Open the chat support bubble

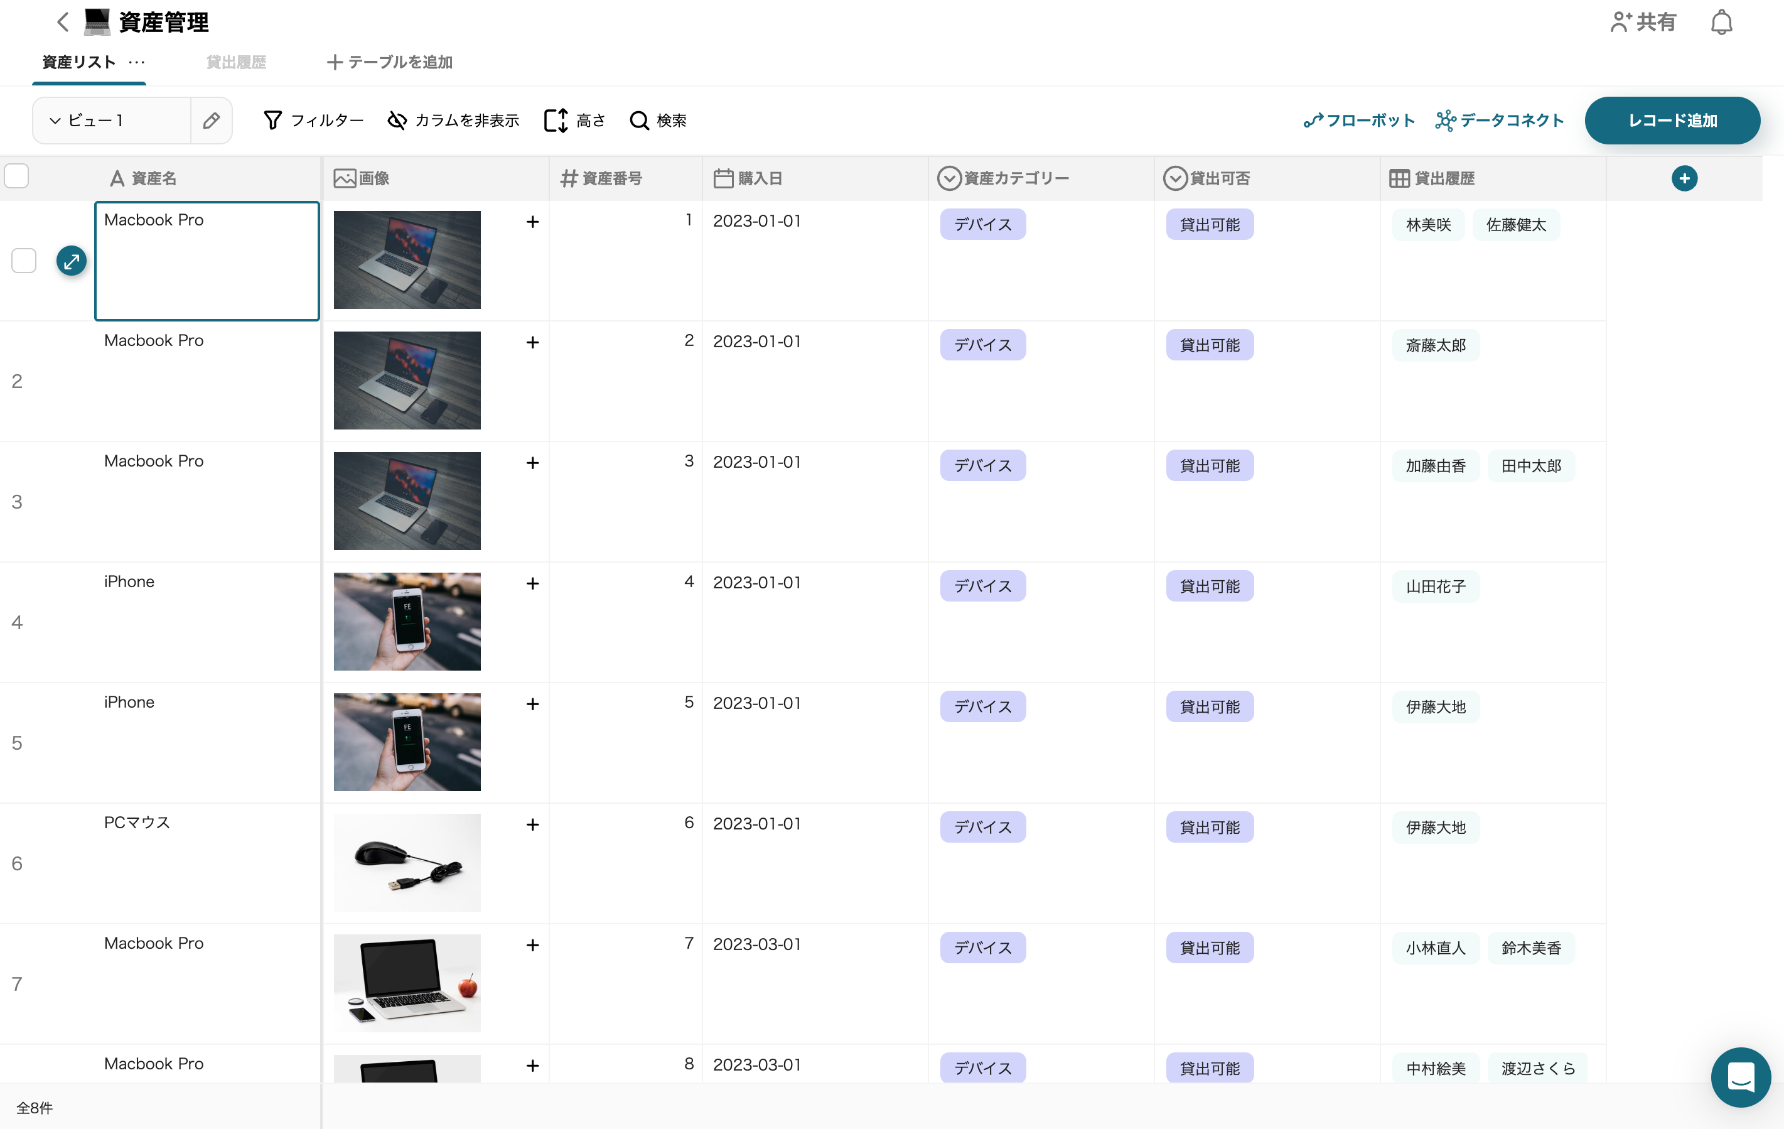click(1740, 1076)
